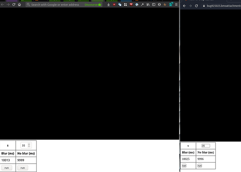This screenshot has width=241, height=172.
Task: Click the green Discourse search engine label
Action: 93,5
